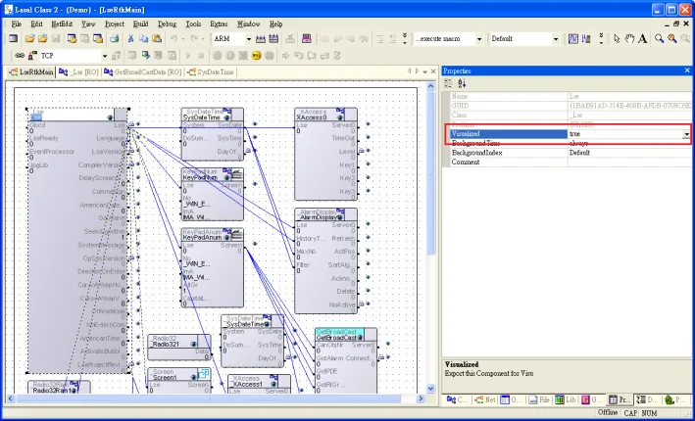
Task: Switch to GetBroadCastData [RO] tab
Action: click(x=143, y=71)
